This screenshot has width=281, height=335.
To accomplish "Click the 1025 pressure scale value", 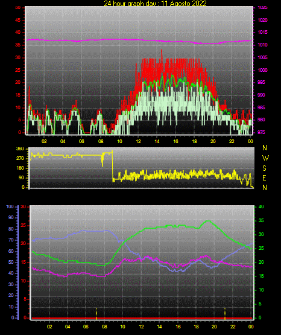I will (262, 7).
